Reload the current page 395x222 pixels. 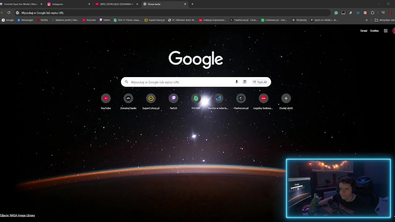[9, 13]
